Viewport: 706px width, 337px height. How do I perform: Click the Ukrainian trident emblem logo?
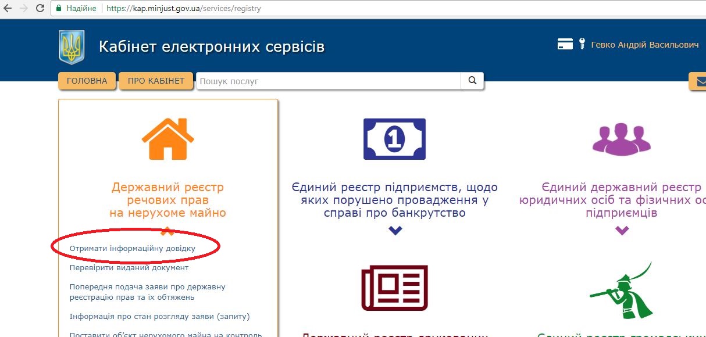[x=72, y=48]
